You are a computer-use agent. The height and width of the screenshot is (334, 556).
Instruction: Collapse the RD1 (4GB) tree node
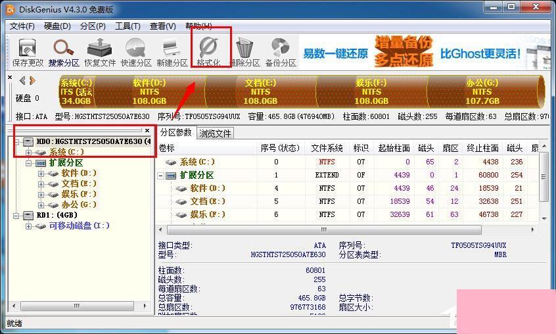(x=16, y=216)
